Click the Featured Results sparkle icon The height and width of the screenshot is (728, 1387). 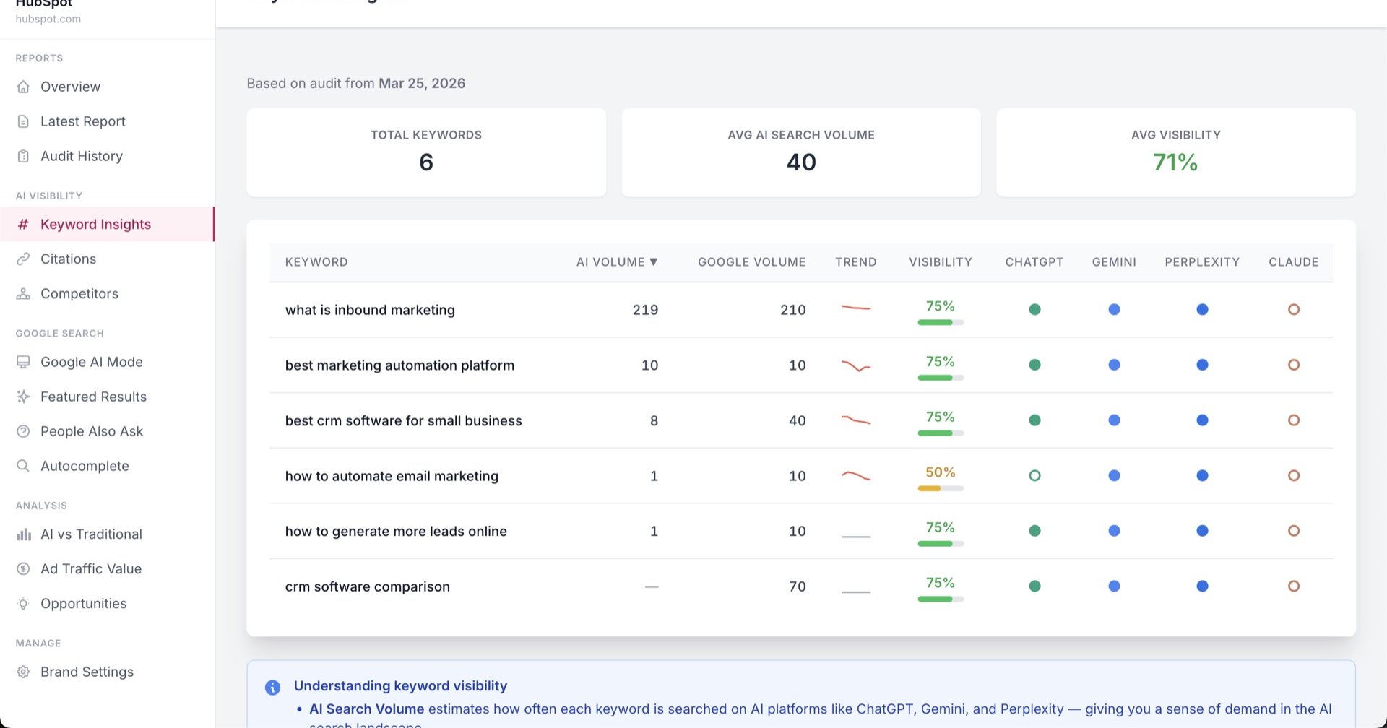[x=23, y=396]
